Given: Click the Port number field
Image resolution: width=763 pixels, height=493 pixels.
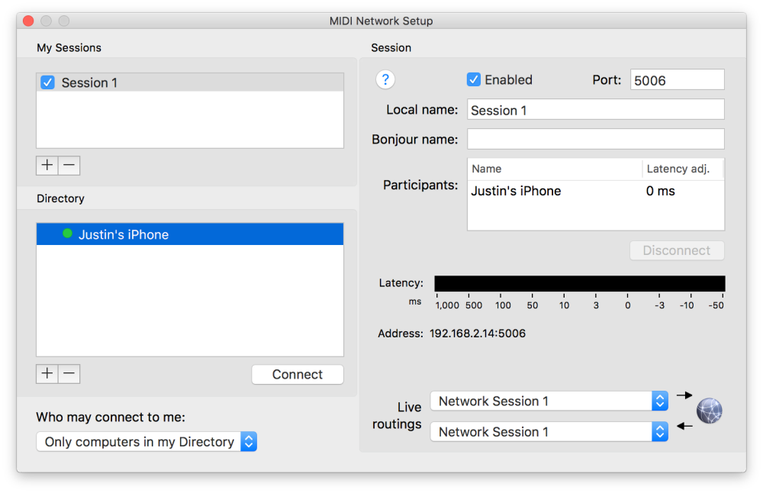Looking at the screenshot, I should 677,79.
